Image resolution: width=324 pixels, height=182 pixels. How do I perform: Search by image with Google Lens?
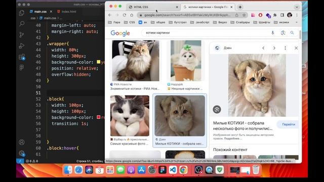coord(283,32)
